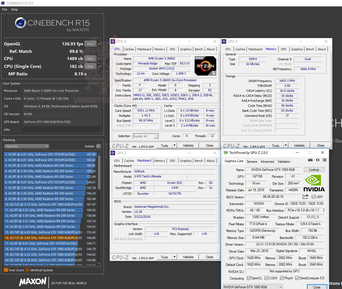Select highlighted ranking entry 16 with score 149.85
This screenshot has height=289, width=342.
50,238
